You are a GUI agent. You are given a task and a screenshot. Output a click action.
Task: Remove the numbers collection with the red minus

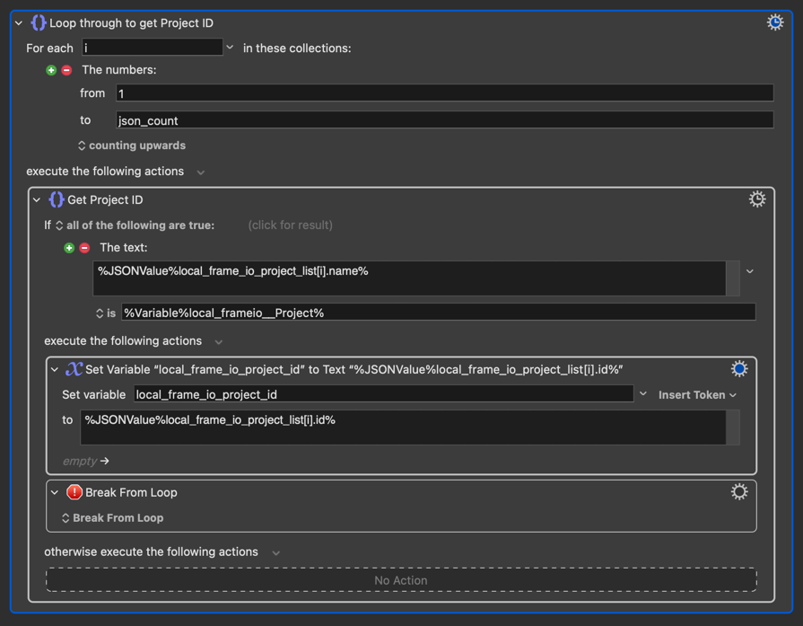click(66, 70)
